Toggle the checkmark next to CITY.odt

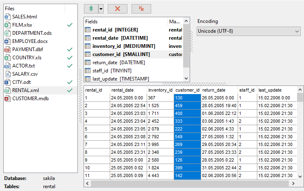(x=70, y=82)
